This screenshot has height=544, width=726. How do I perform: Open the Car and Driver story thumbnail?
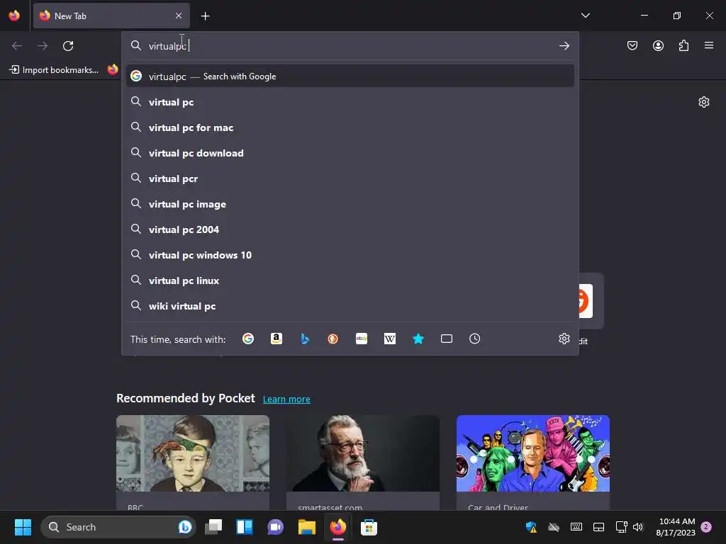pyautogui.click(x=533, y=453)
